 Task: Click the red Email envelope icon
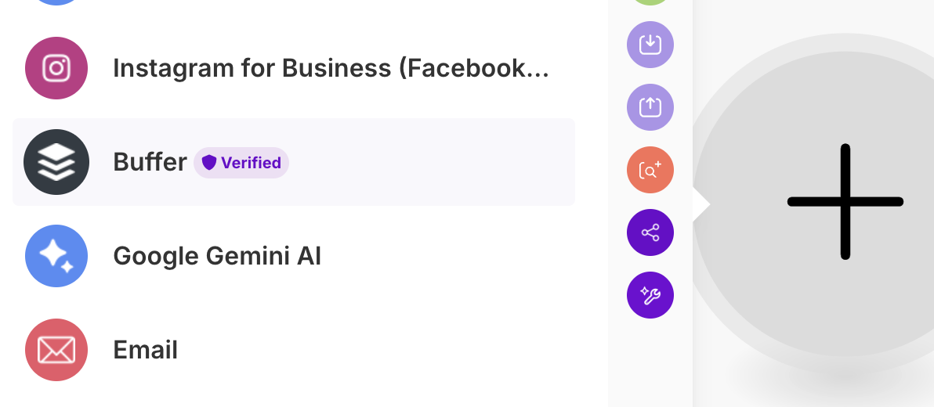[x=56, y=350]
